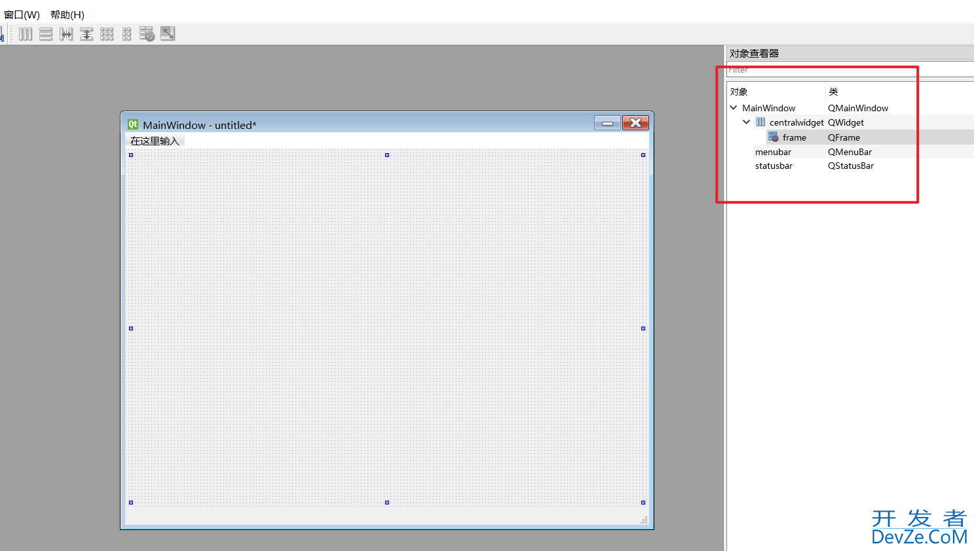Viewport: 974px width, 551px height.
Task: Click the frame object icon
Action: (774, 137)
